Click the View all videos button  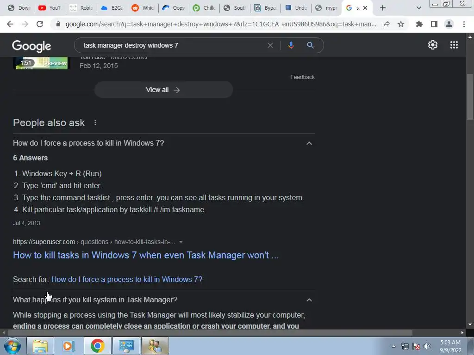[163, 90]
